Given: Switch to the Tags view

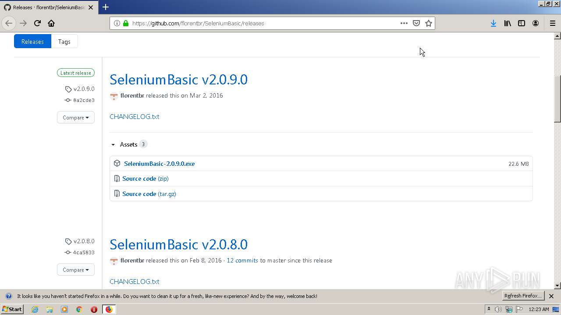Looking at the screenshot, I should (x=64, y=42).
